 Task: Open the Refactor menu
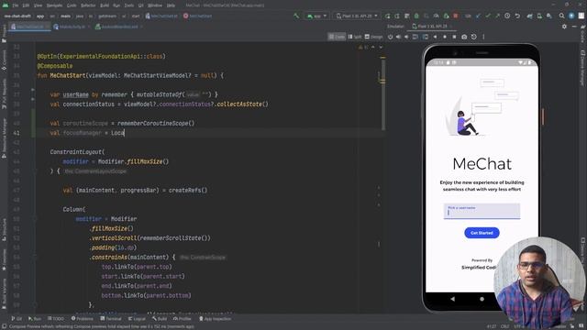tap(88, 5)
